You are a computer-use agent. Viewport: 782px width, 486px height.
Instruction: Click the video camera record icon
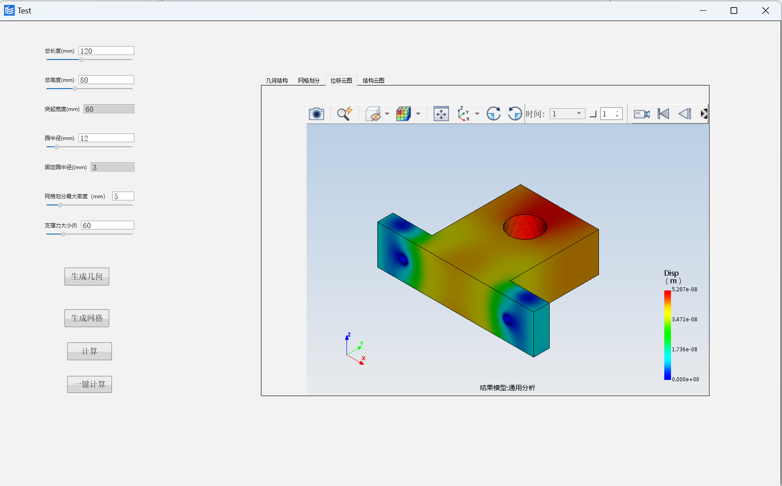click(x=642, y=114)
